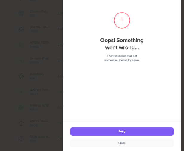Viewport: 184px width, 151px height.
Task: Click the Retry button
Action: coord(122,132)
